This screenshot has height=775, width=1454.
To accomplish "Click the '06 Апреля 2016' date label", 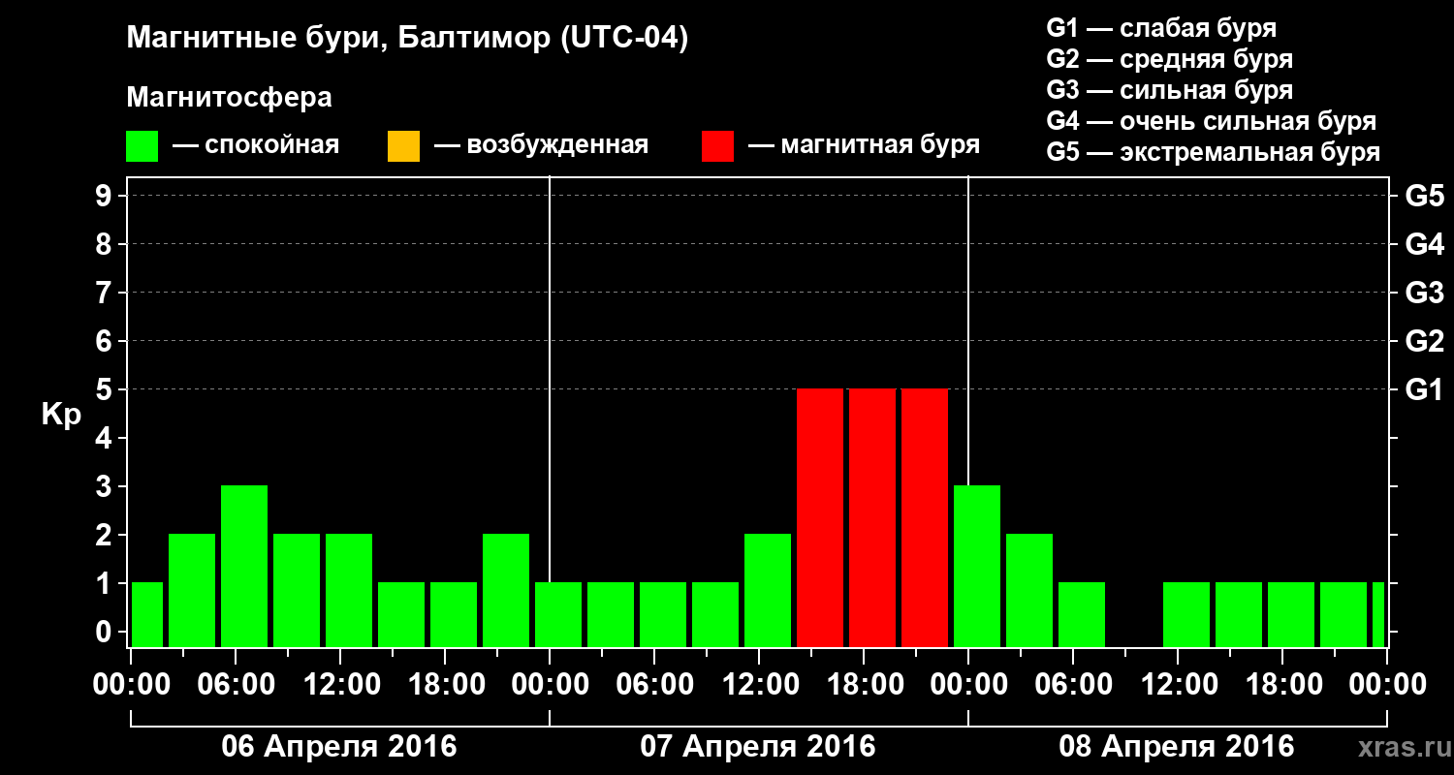I will pyautogui.click(x=339, y=746).
